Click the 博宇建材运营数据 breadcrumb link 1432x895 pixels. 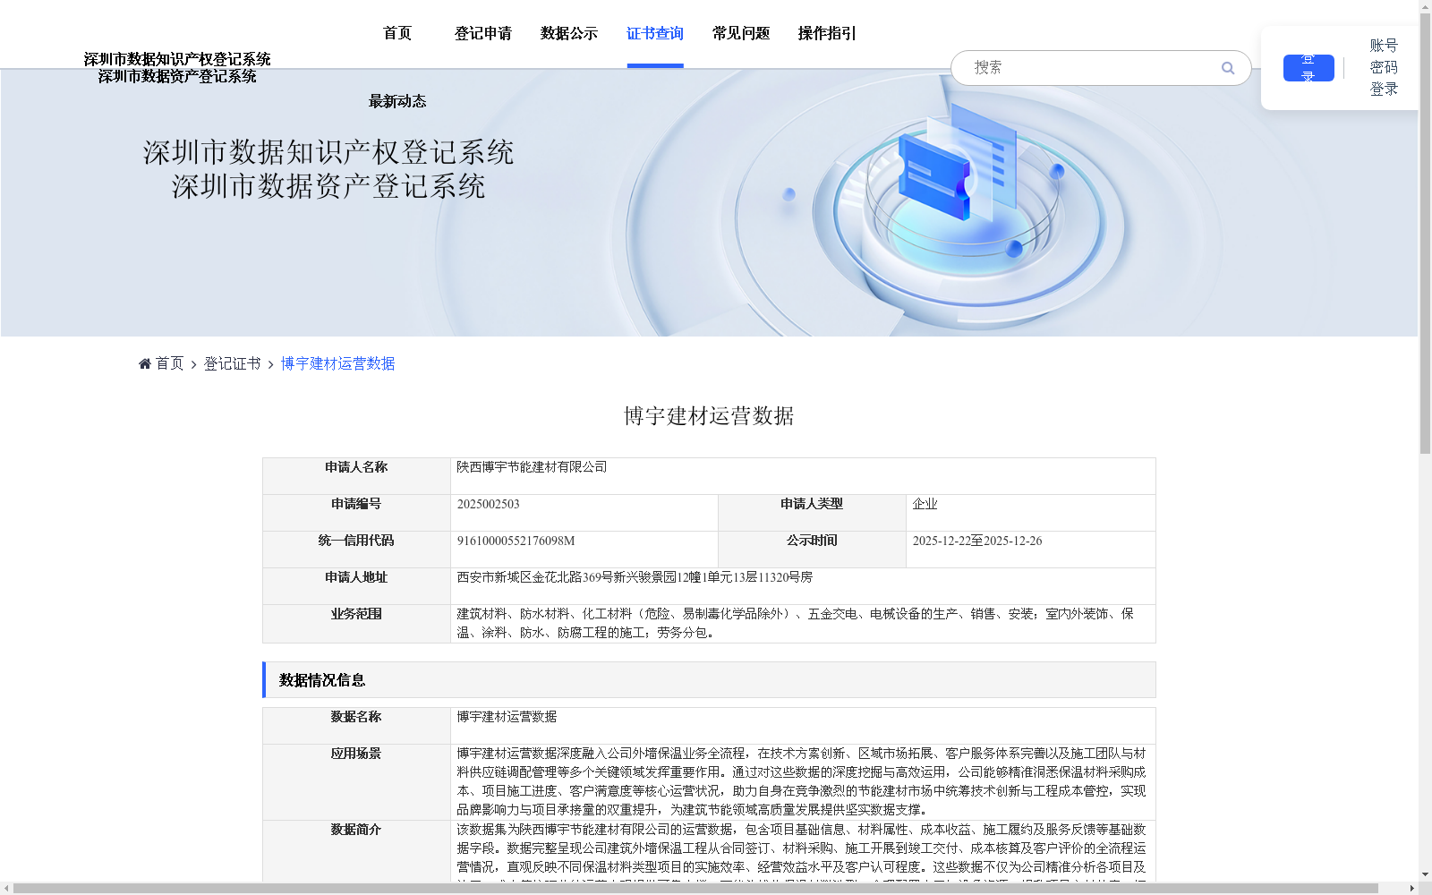point(338,363)
